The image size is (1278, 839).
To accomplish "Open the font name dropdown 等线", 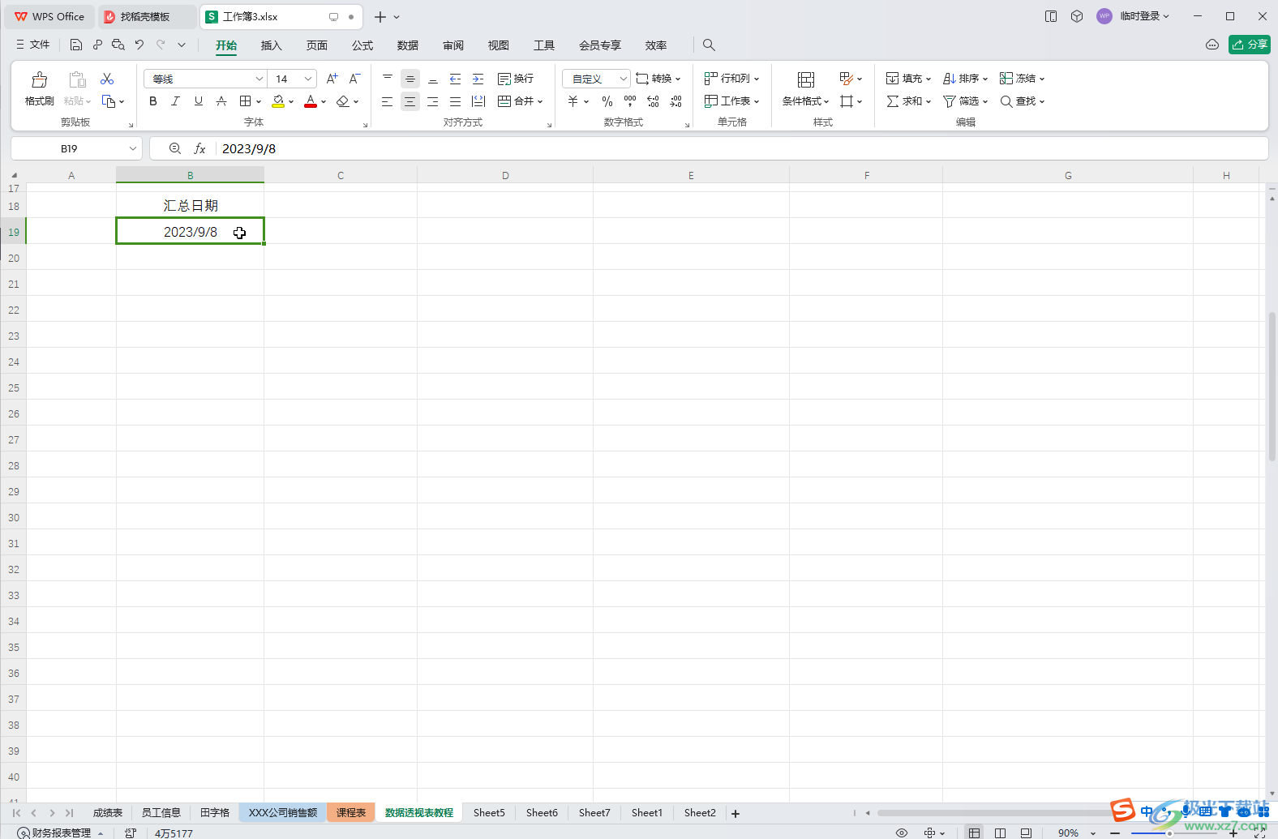I will point(259,79).
